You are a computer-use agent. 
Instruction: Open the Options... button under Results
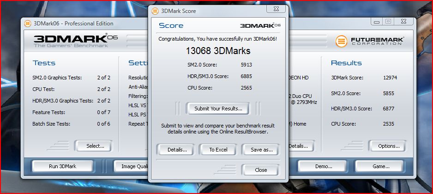[389, 146]
